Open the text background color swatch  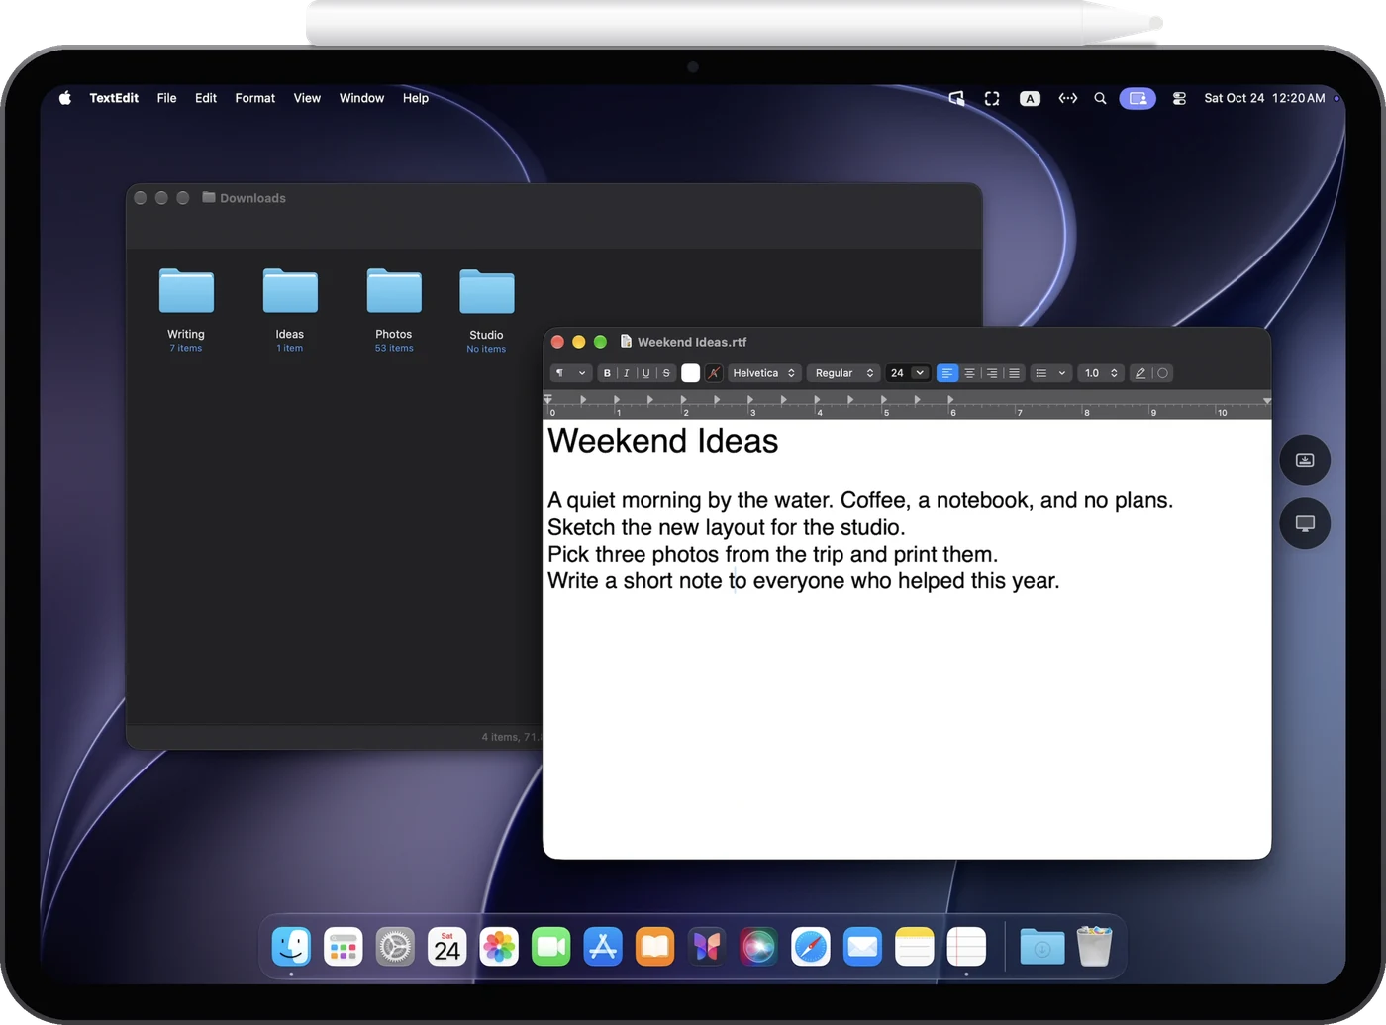[714, 373]
